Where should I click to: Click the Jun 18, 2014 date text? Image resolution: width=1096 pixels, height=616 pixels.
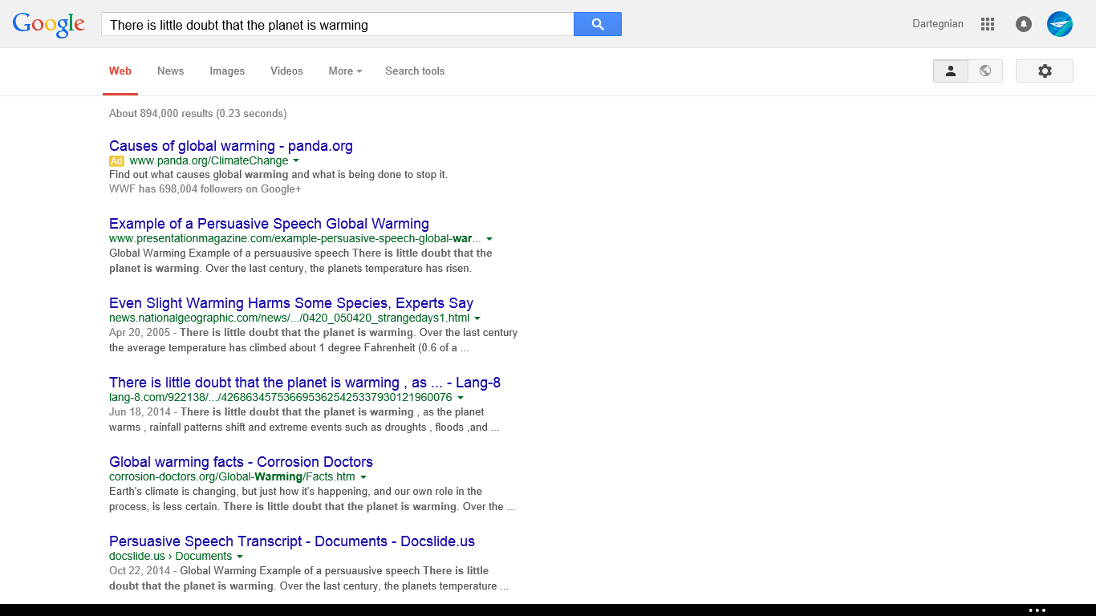140,412
